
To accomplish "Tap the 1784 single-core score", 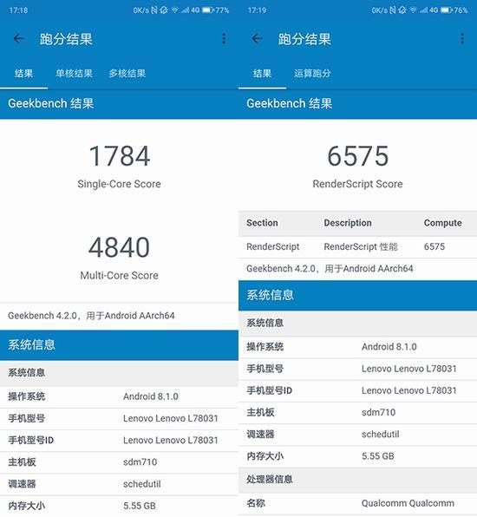I will click(x=120, y=156).
